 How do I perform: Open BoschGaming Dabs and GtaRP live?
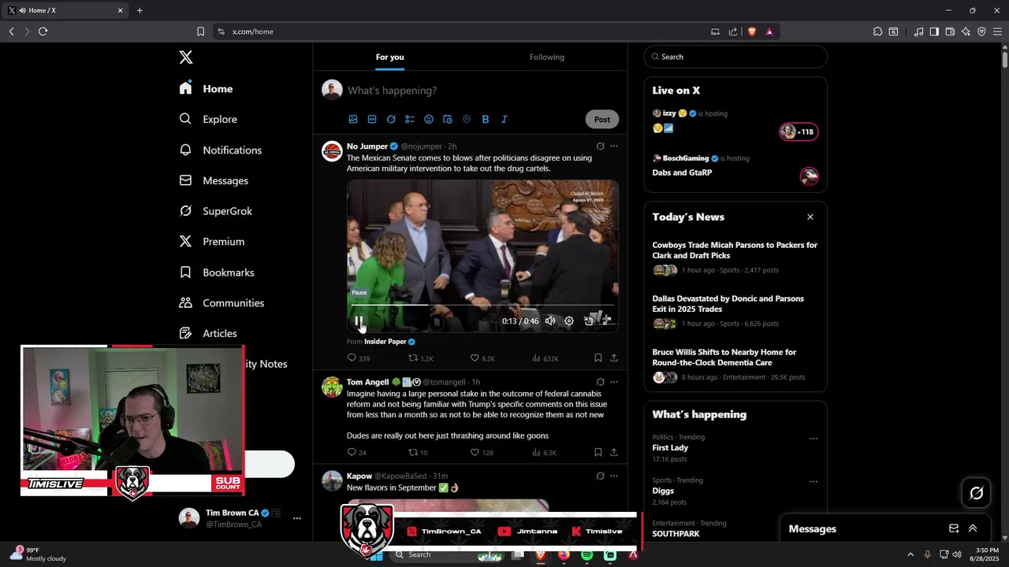(x=735, y=168)
